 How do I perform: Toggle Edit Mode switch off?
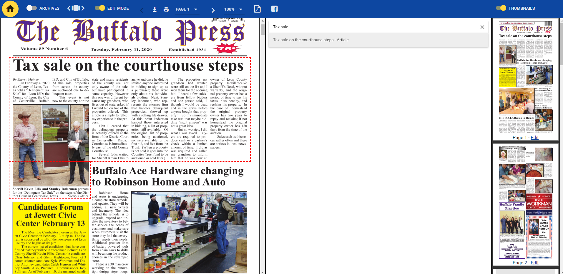[x=100, y=8]
